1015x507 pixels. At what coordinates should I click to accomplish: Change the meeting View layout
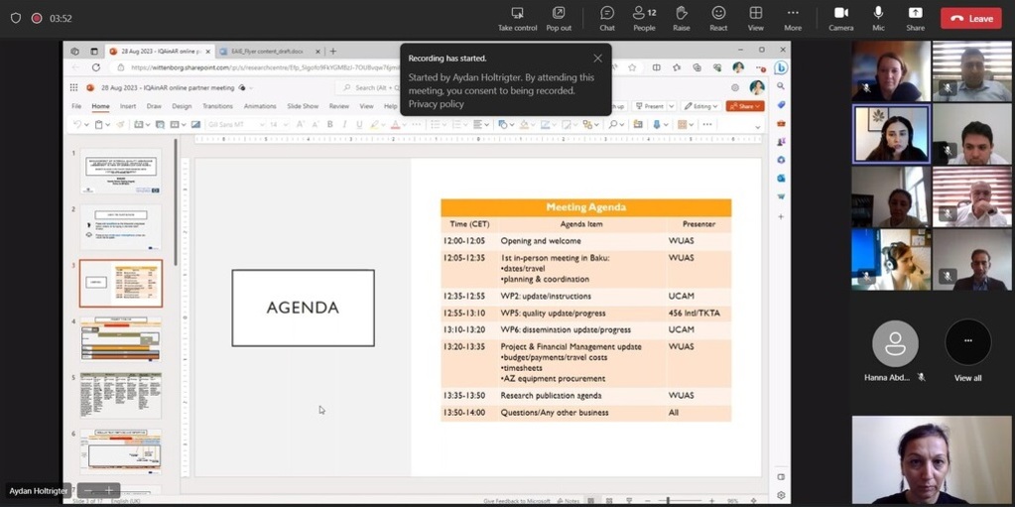[755, 18]
